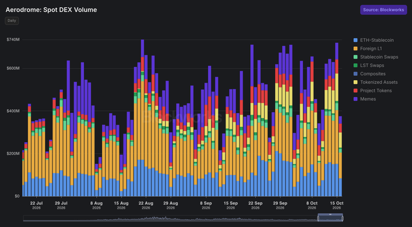
Task: Hide the Foreign L1 series via label
Action: pyautogui.click(x=371, y=49)
